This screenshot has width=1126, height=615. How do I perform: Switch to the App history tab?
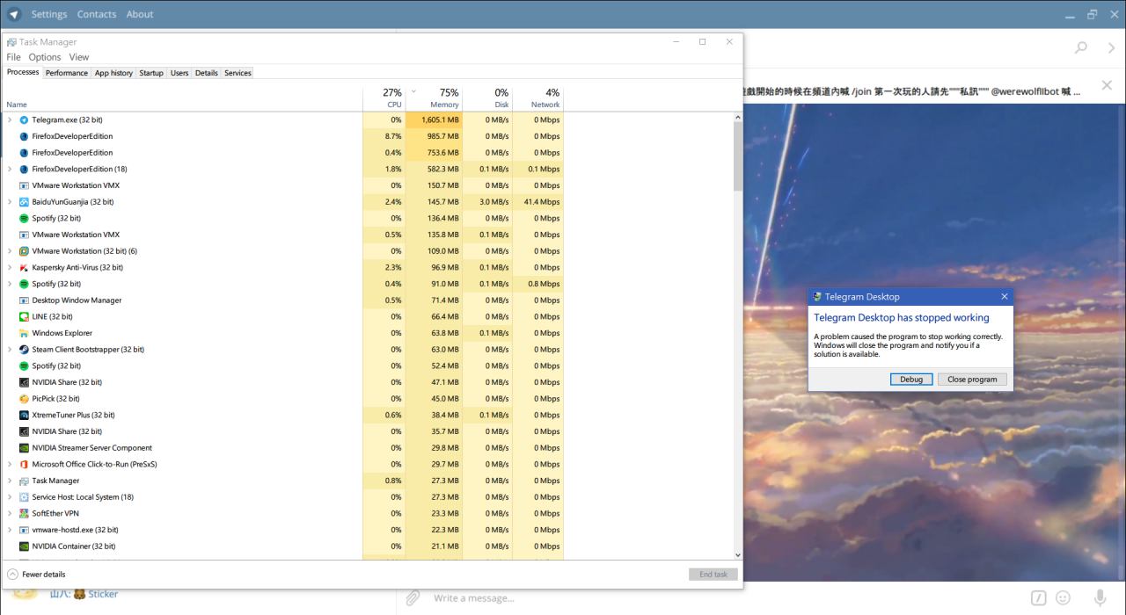pyautogui.click(x=114, y=73)
